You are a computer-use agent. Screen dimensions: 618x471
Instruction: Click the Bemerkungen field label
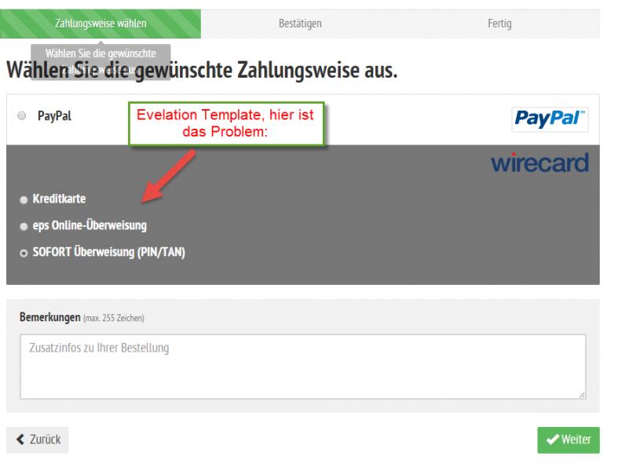click(49, 317)
